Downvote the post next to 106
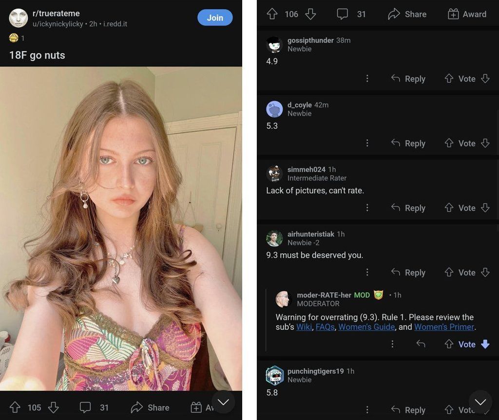Viewport: 499px width, 420px height. 310,14
